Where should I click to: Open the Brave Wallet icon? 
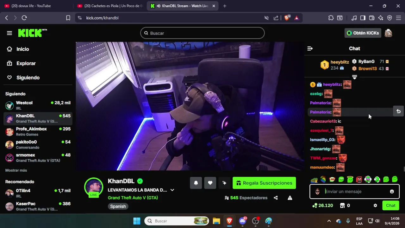(x=372, y=18)
